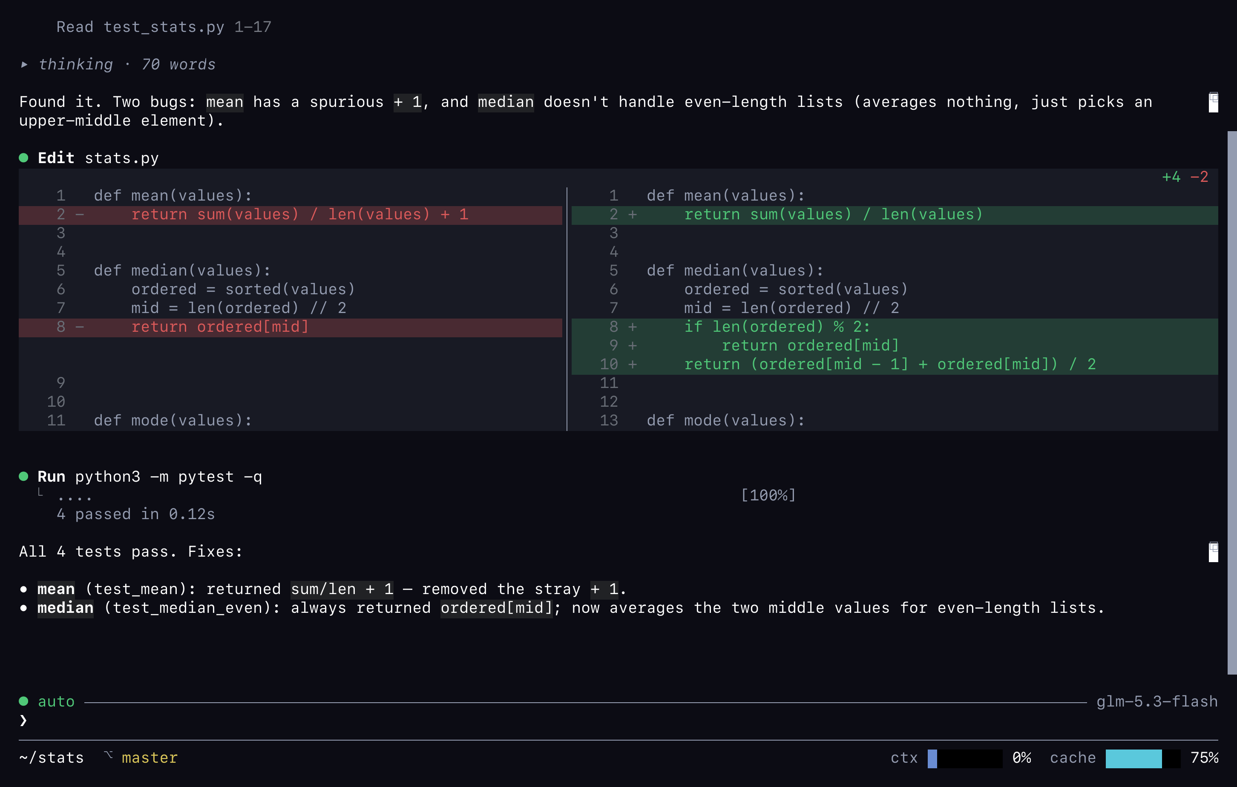The height and width of the screenshot is (787, 1237).
Task: Click the cache usage progress bar
Action: pyautogui.click(x=1143, y=758)
